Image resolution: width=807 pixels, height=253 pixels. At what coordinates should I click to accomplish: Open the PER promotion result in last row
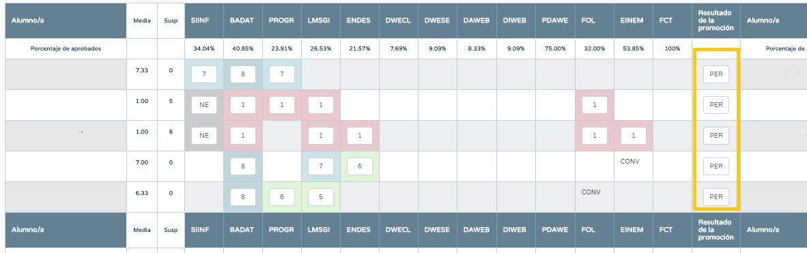click(x=716, y=197)
